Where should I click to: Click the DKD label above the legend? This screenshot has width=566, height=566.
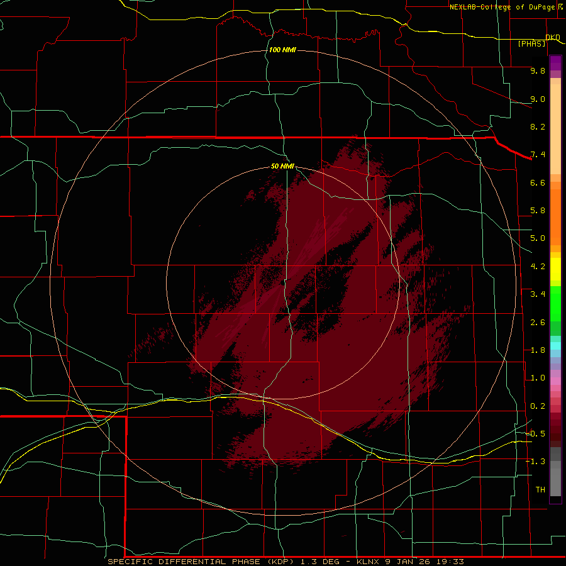553,37
